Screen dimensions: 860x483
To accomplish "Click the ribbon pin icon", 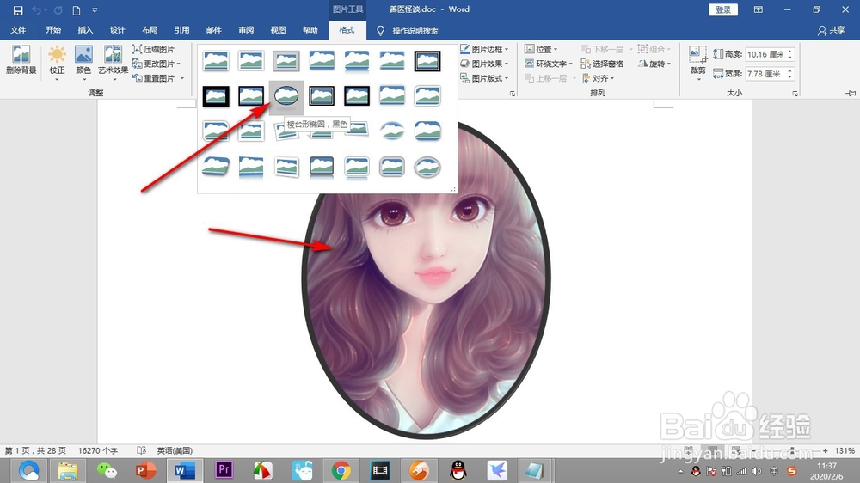I will 851,93.
